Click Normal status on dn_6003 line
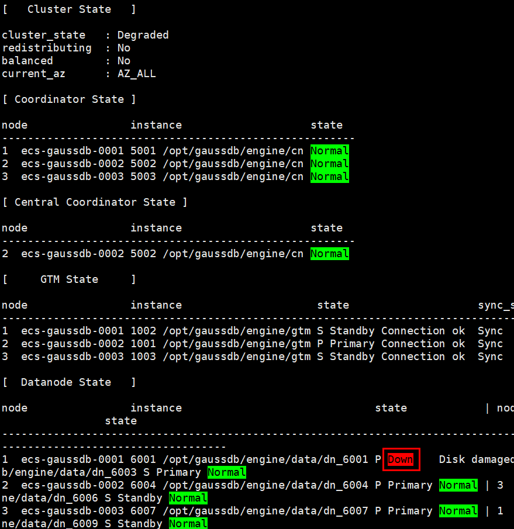This screenshot has height=529, width=514. pos(227,472)
